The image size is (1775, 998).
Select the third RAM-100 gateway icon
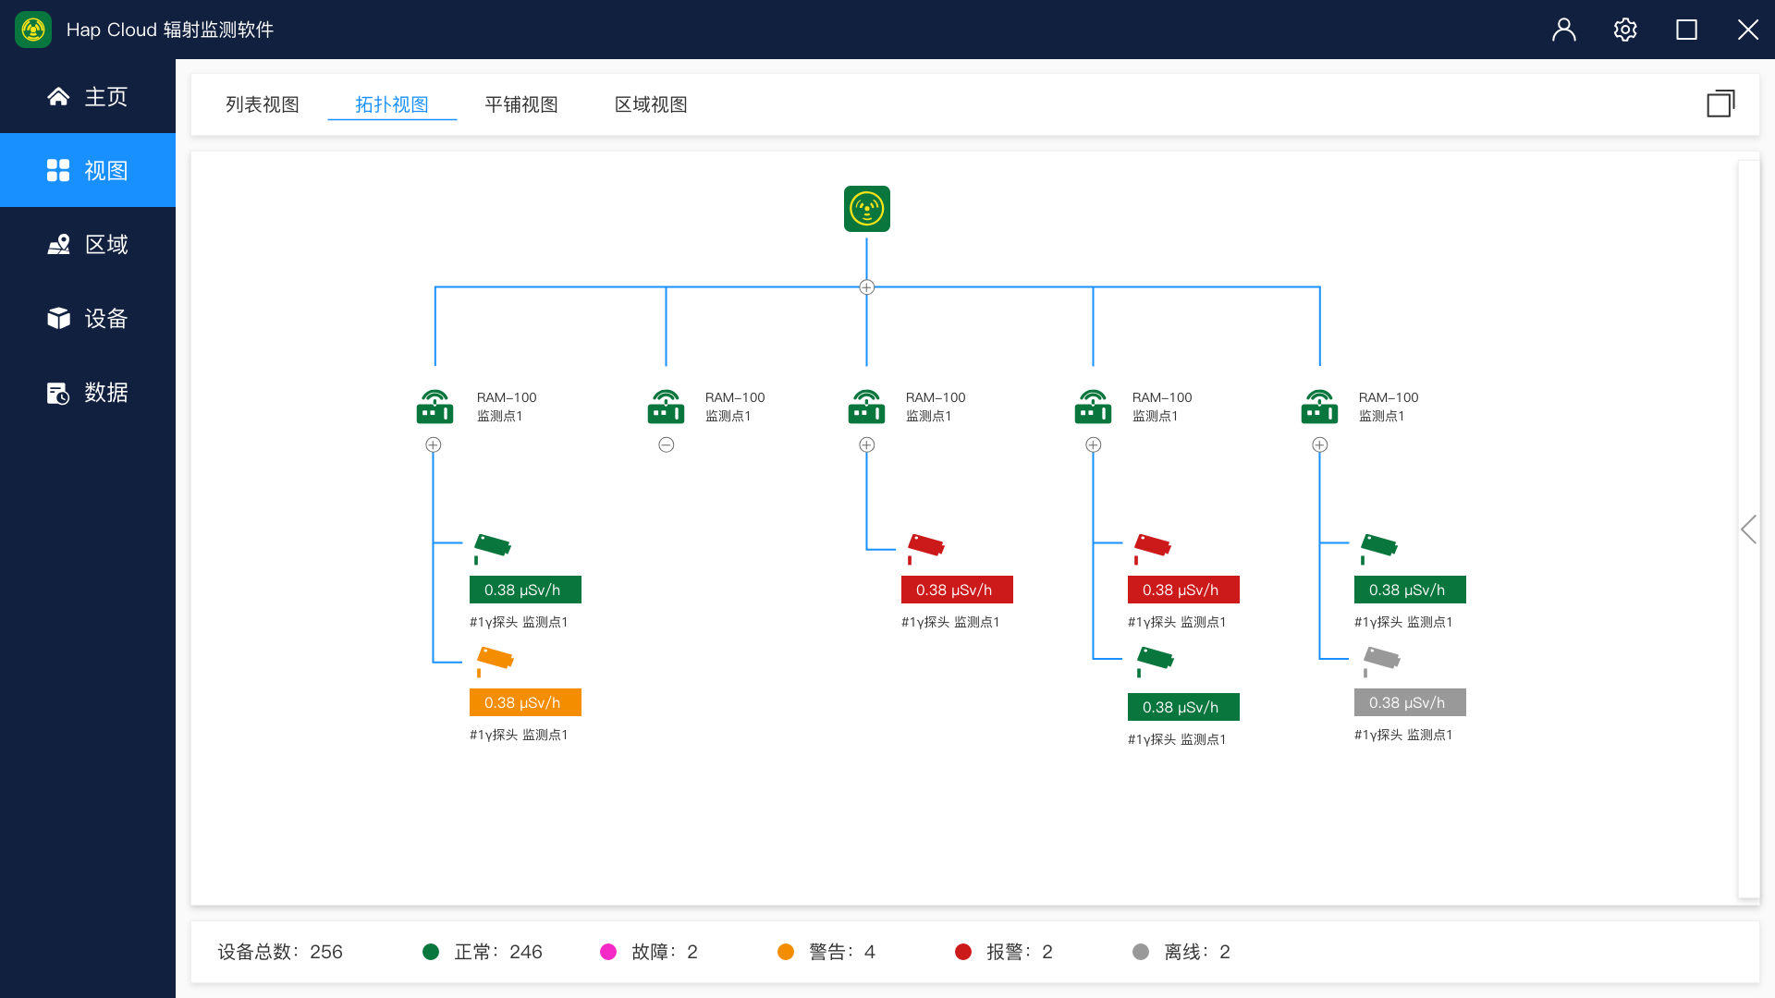(x=866, y=407)
